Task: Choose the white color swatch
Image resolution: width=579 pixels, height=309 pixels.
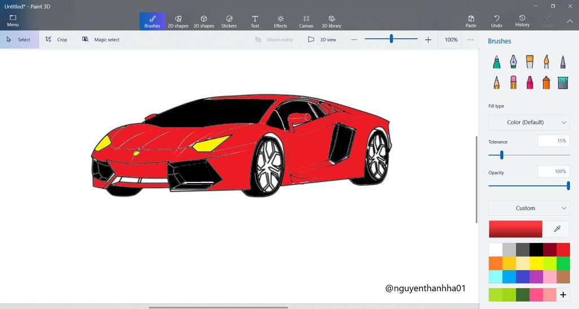Action: tap(495, 250)
